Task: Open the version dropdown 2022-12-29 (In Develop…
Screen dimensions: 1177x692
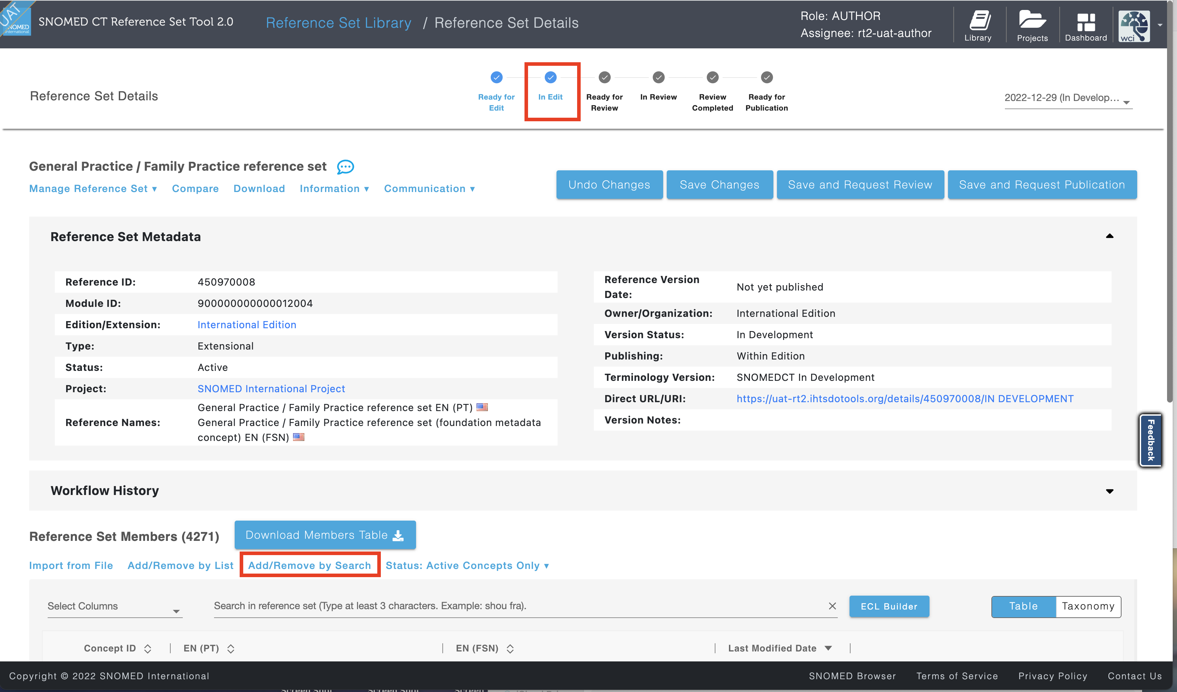Action: (x=1069, y=98)
